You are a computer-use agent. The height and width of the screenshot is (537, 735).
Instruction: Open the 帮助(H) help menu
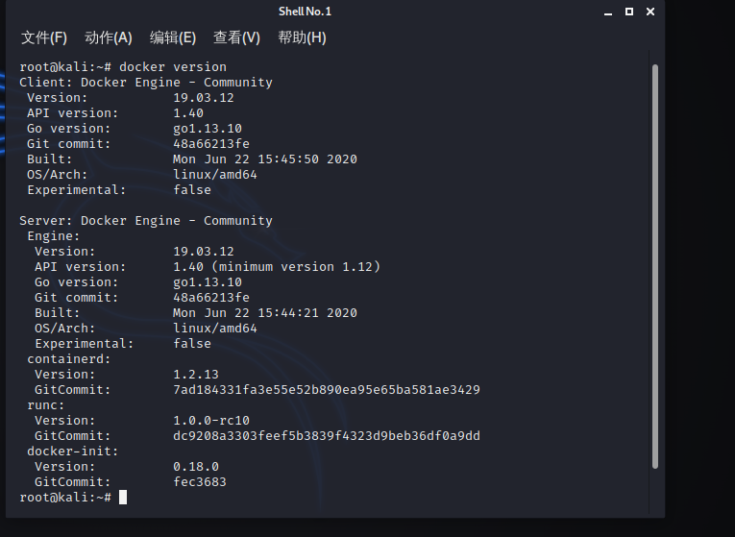pos(302,37)
